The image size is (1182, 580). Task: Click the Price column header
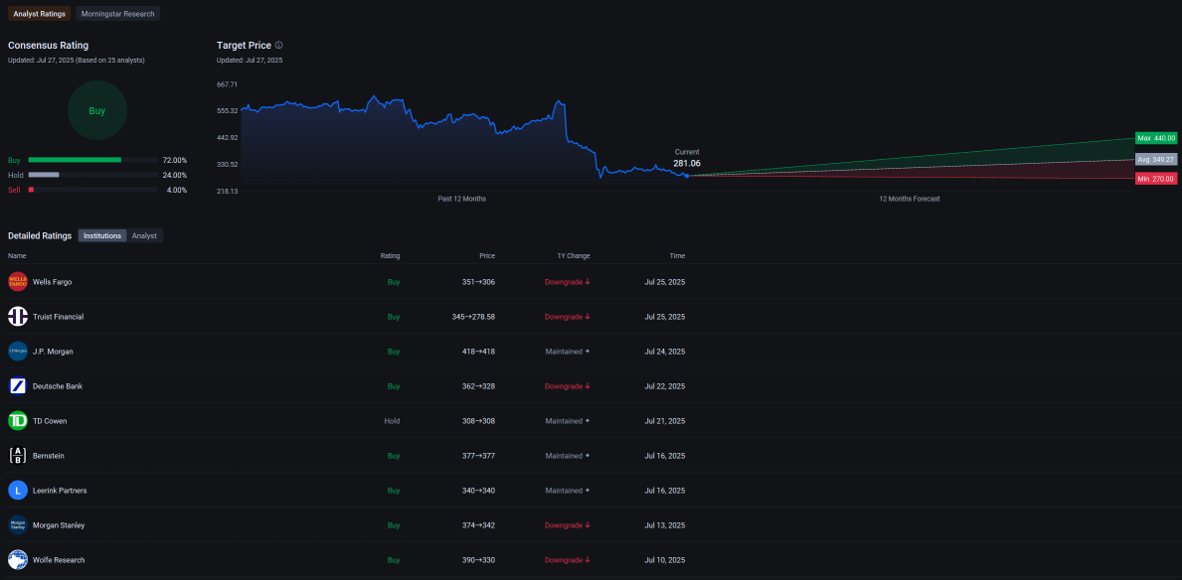487,256
